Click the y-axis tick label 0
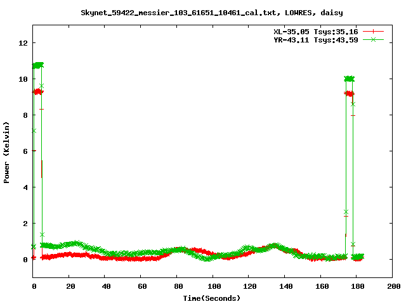Image resolution: width=406 pixels, height=304 pixels. click(x=25, y=260)
